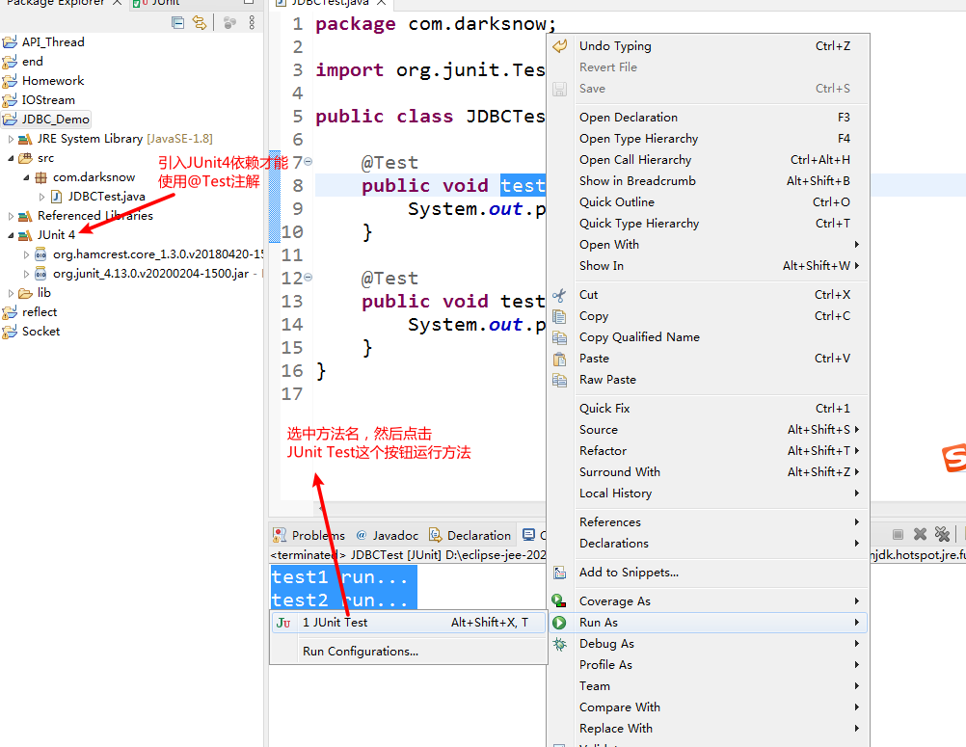
Task: Open the Profile As submenu
Action: [708, 664]
